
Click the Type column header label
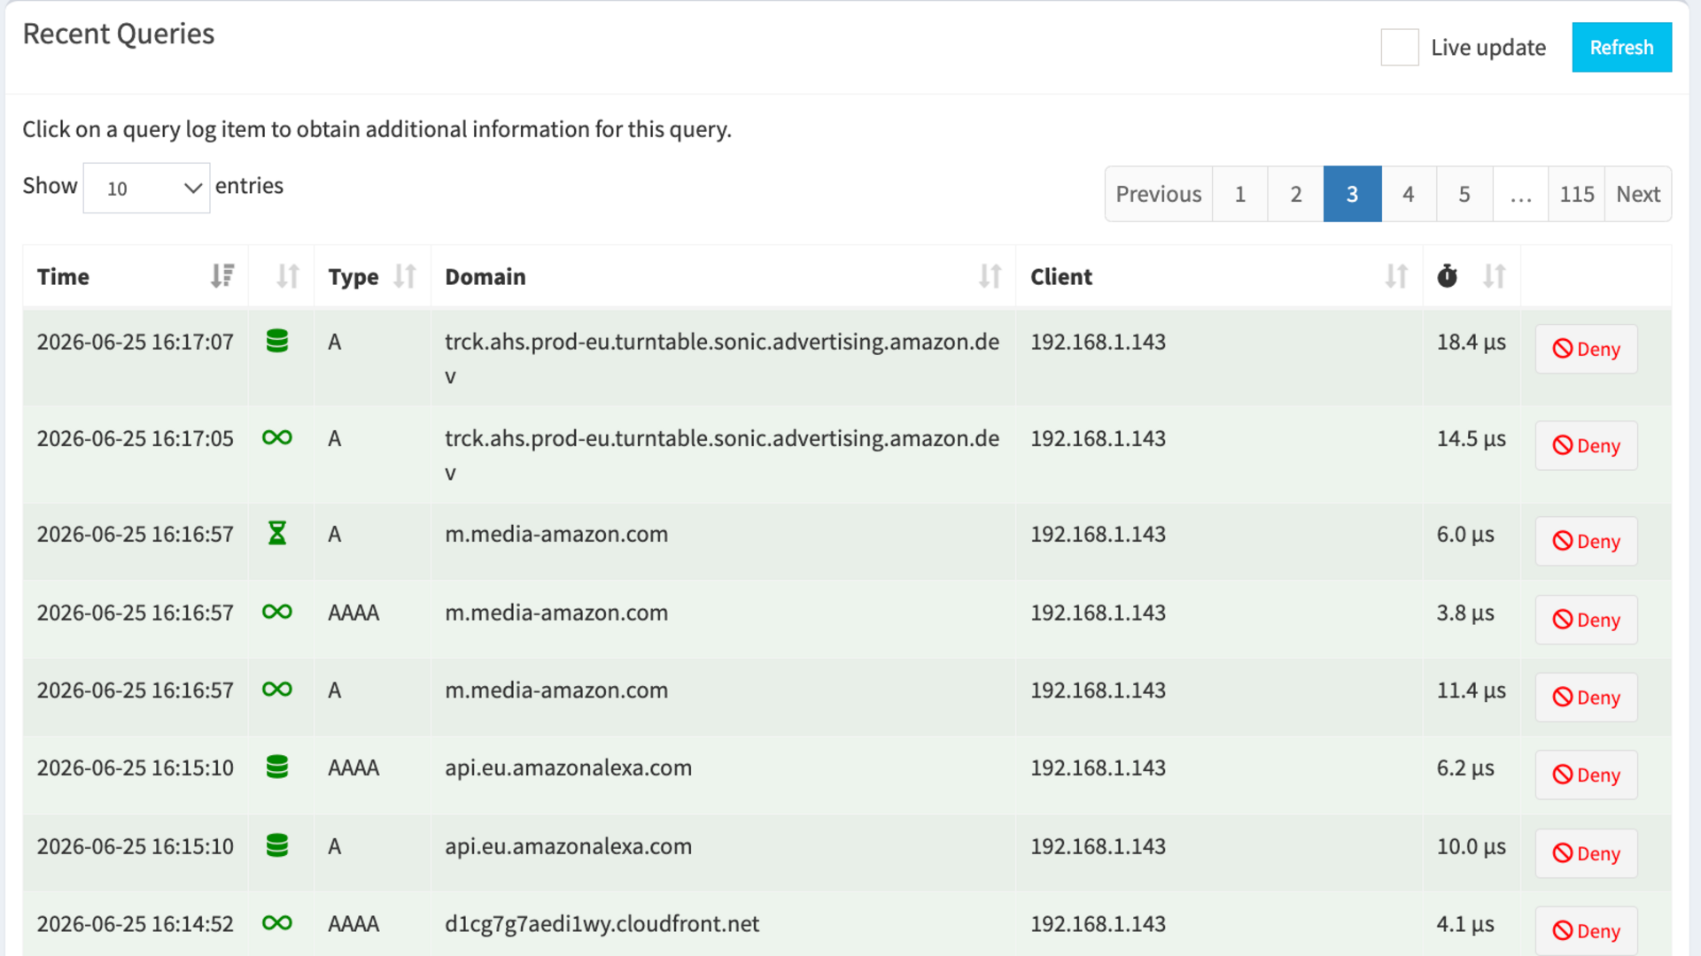(353, 277)
